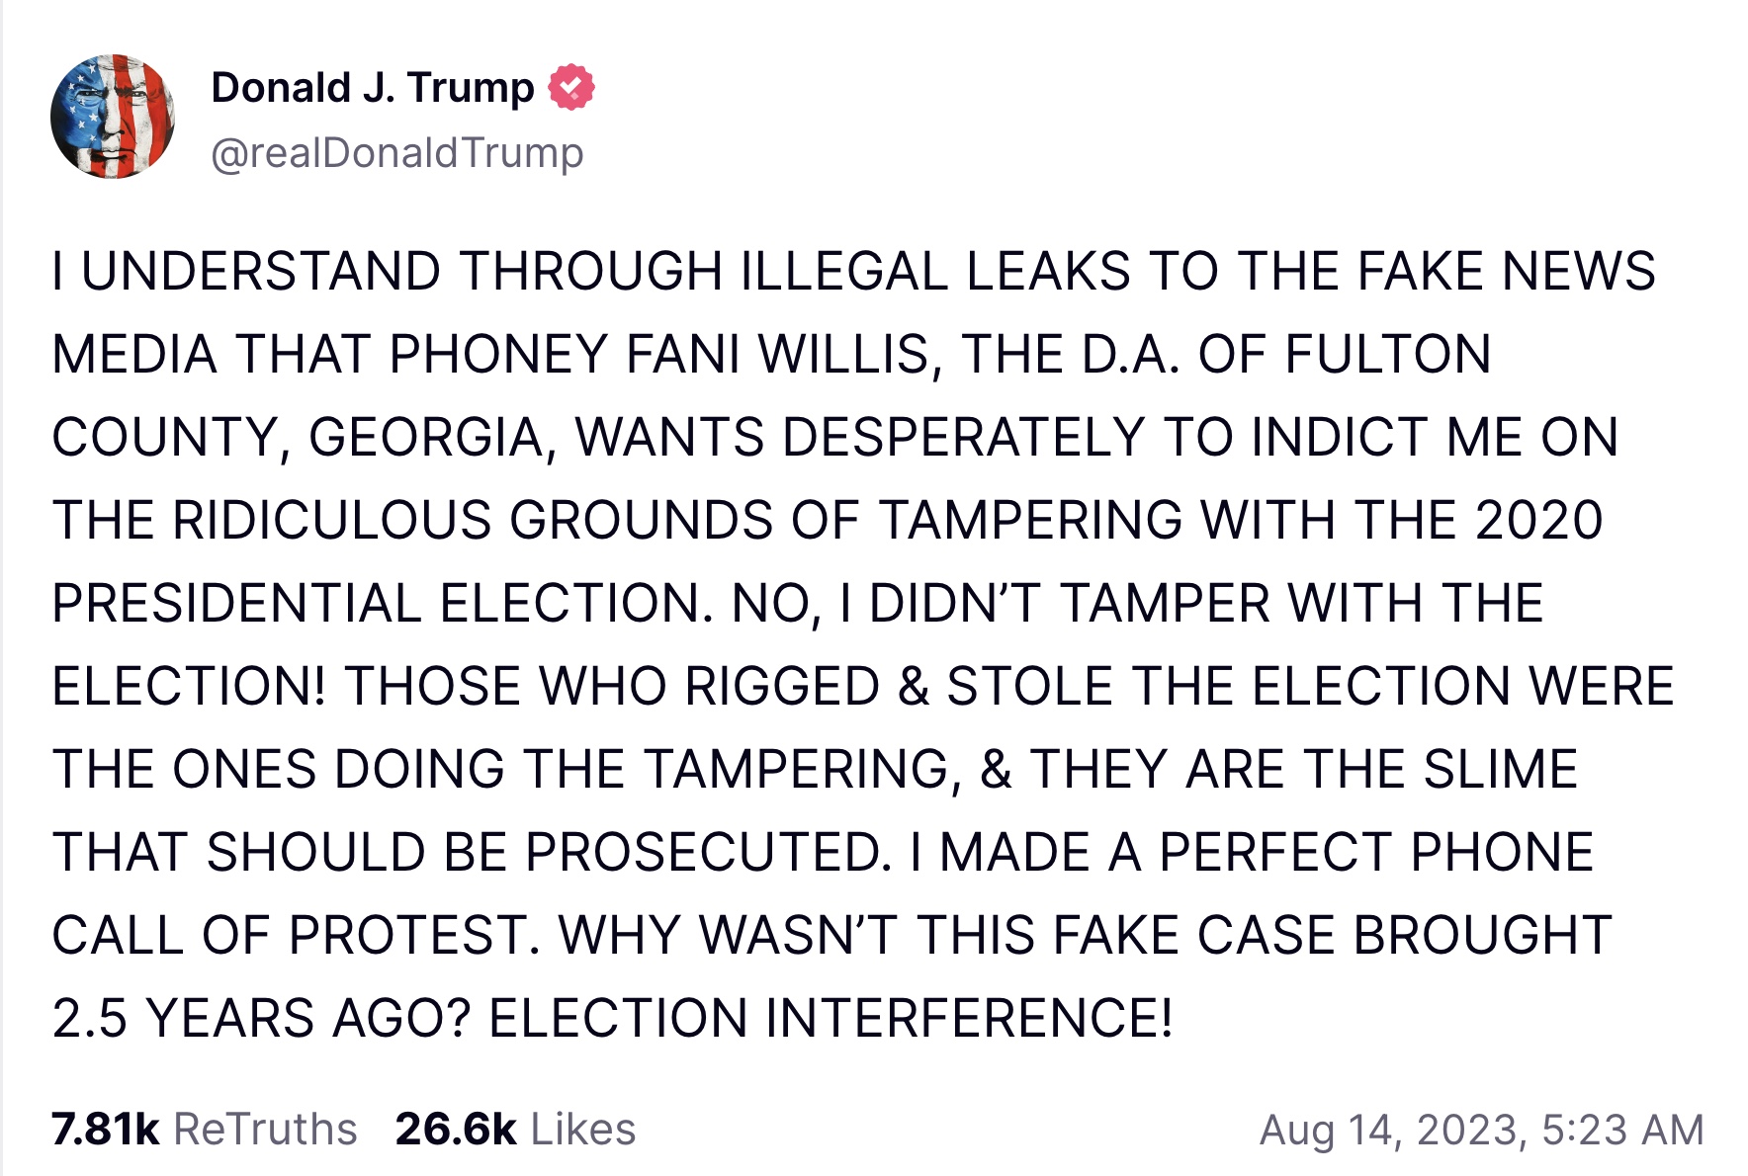Image resolution: width=1748 pixels, height=1176 pixels.
Task: Click the red verified checkmark badge
Action: point(571,87)
